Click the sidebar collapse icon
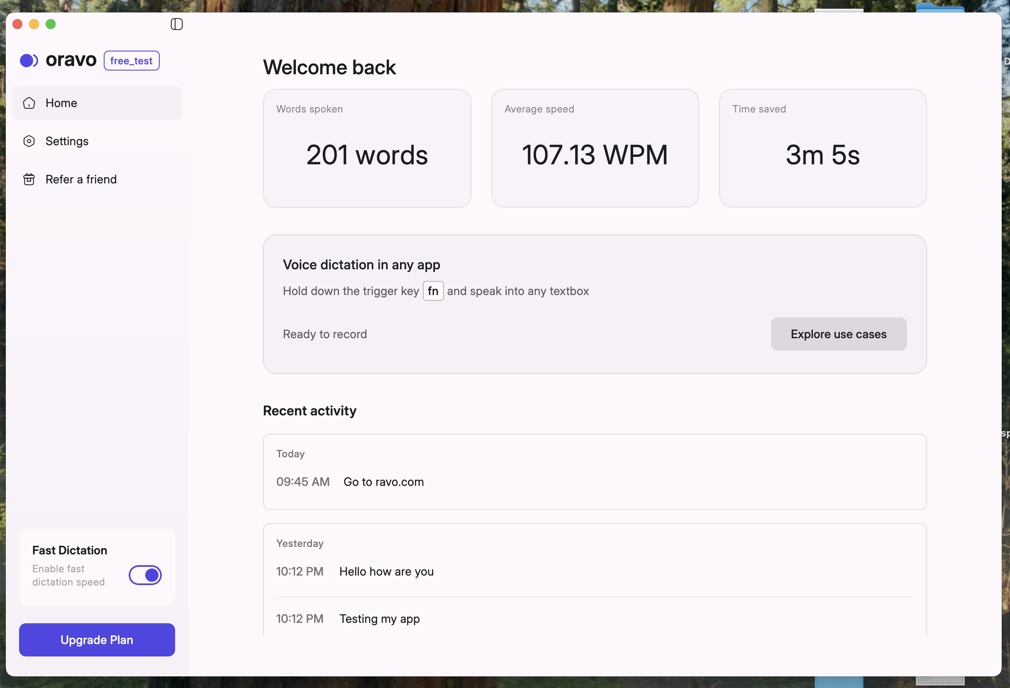 [x=176, y=24]
